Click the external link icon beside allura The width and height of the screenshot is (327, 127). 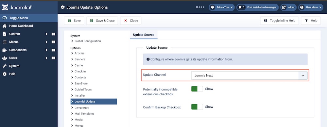click(284, 7)
